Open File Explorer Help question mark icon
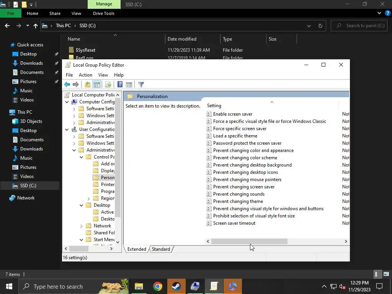This screenshot has height=294, width=392. coord(387,13)
